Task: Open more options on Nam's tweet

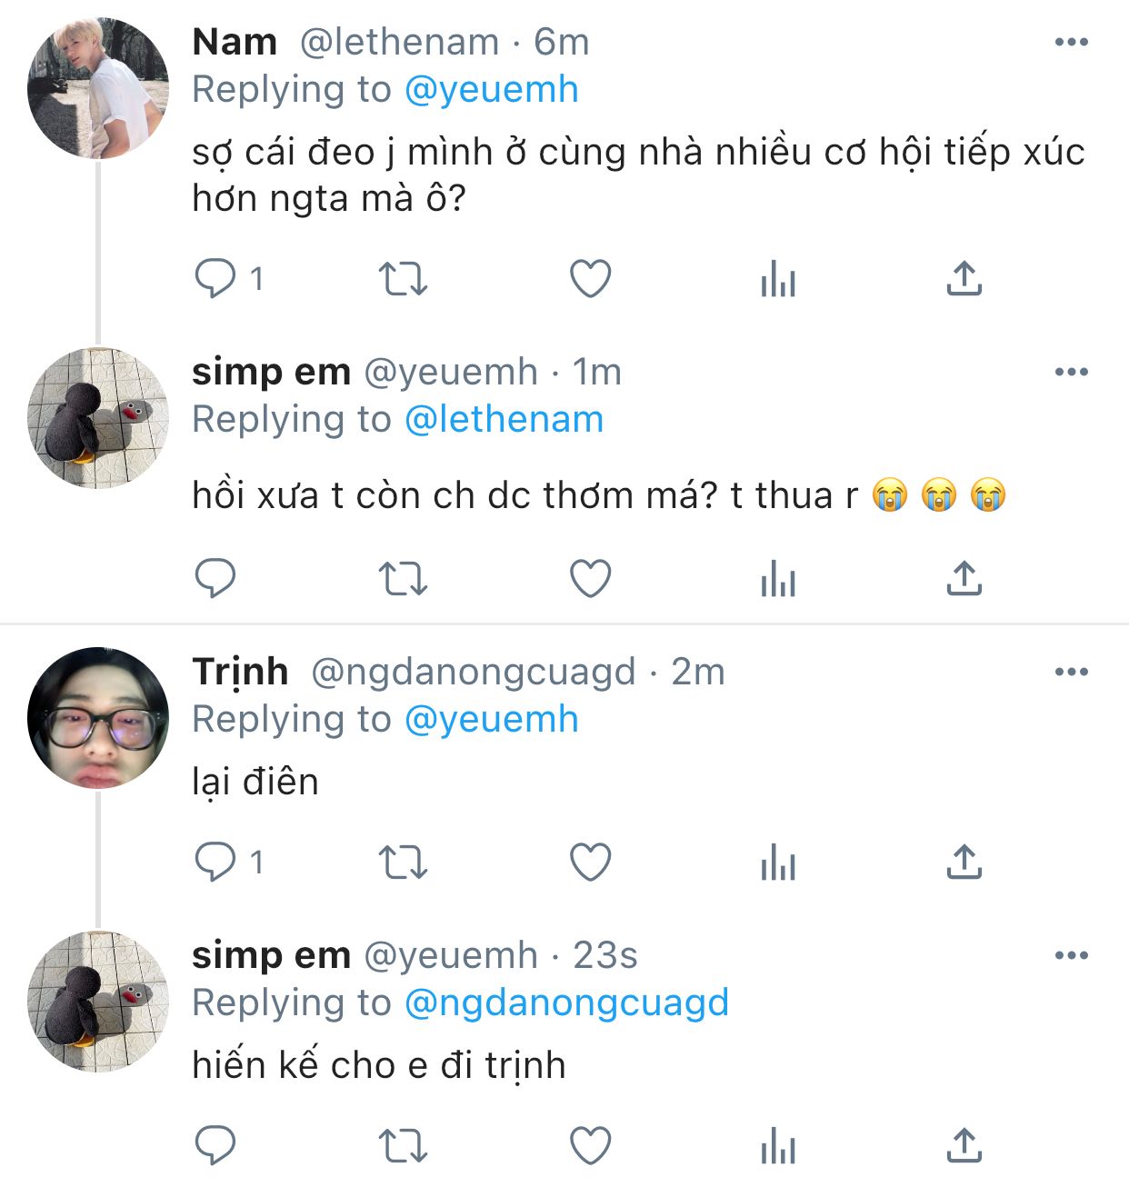Action: point(1071,42)
